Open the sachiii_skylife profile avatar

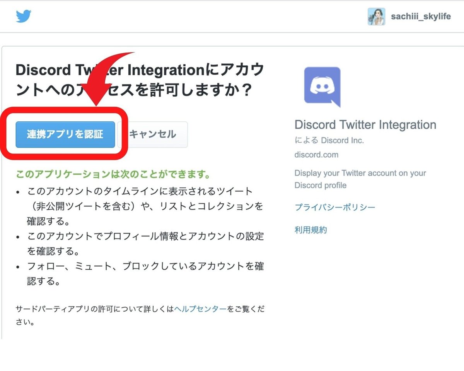376,17
